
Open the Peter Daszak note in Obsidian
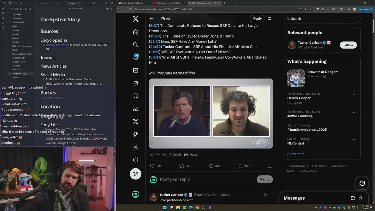(x=17, y=70)
